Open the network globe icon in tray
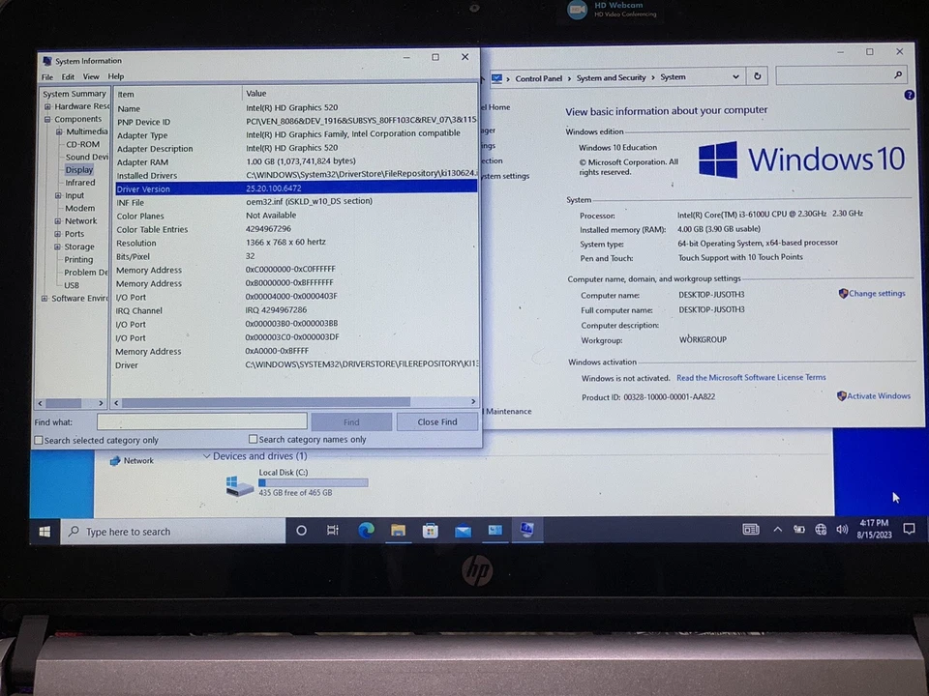This screenshot has width=929, height=696. pyautogui.click(x=821, y=531)
